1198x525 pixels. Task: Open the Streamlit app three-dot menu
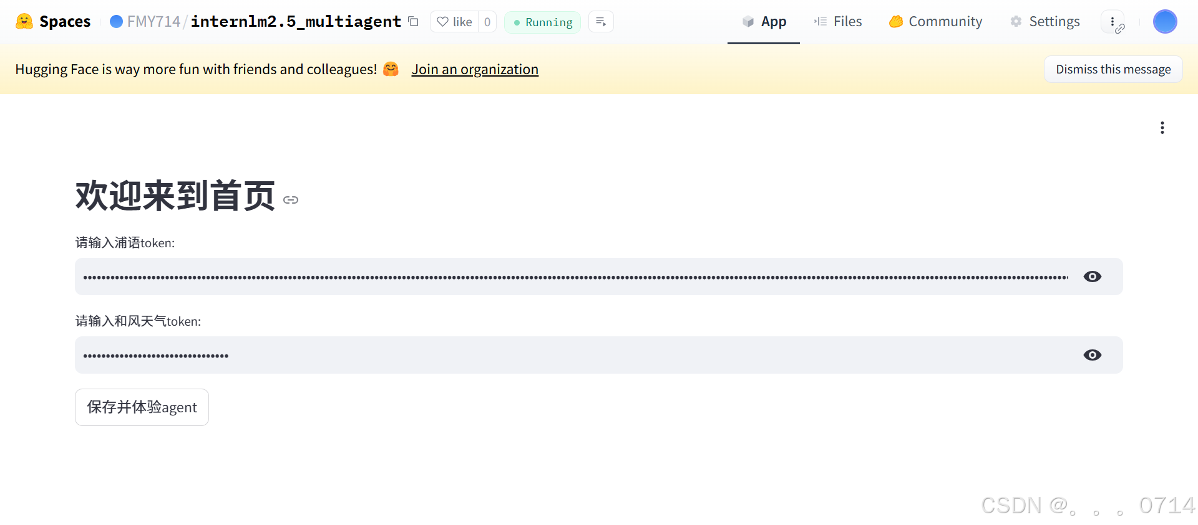pyautogui.click(x=1162, y=128)
